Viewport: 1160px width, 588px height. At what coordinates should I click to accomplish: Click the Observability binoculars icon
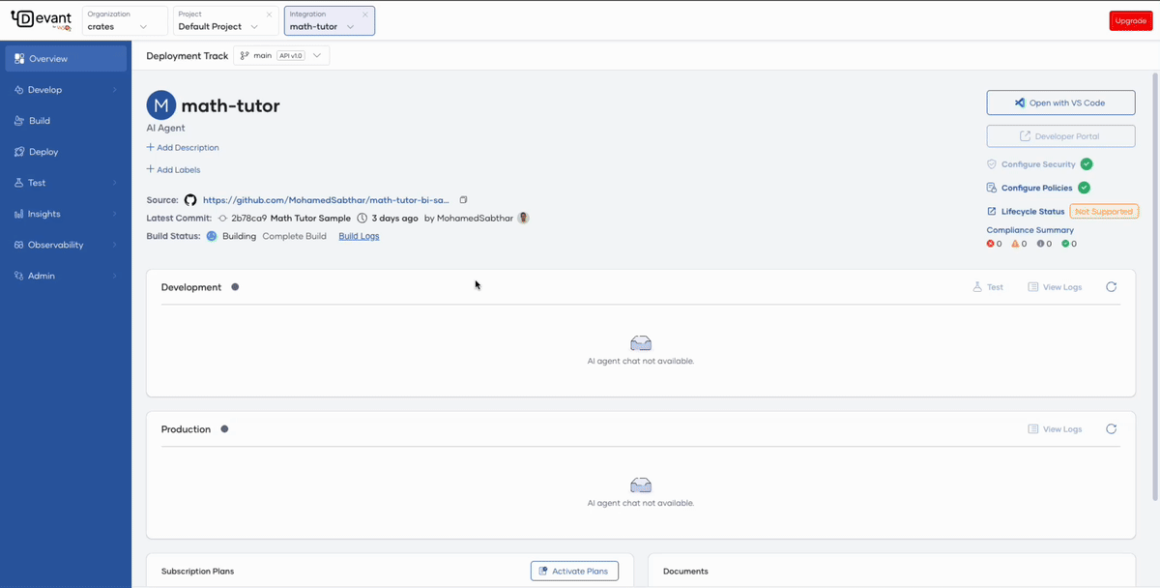tap(19, 245)
